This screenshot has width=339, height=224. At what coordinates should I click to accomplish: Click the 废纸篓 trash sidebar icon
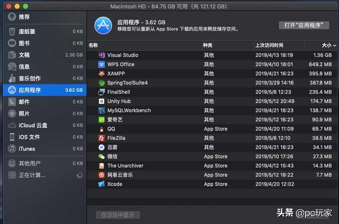(12, 31)
